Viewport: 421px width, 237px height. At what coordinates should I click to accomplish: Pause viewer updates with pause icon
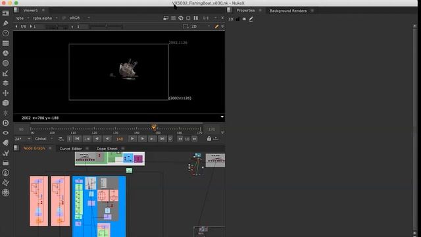(x=196, y=18)
